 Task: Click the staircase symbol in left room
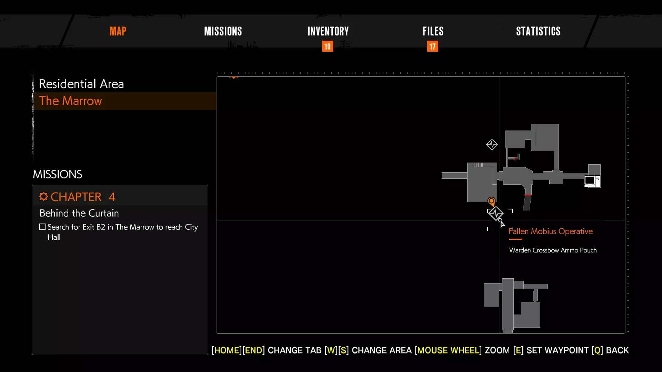click(x=478, y=165)
